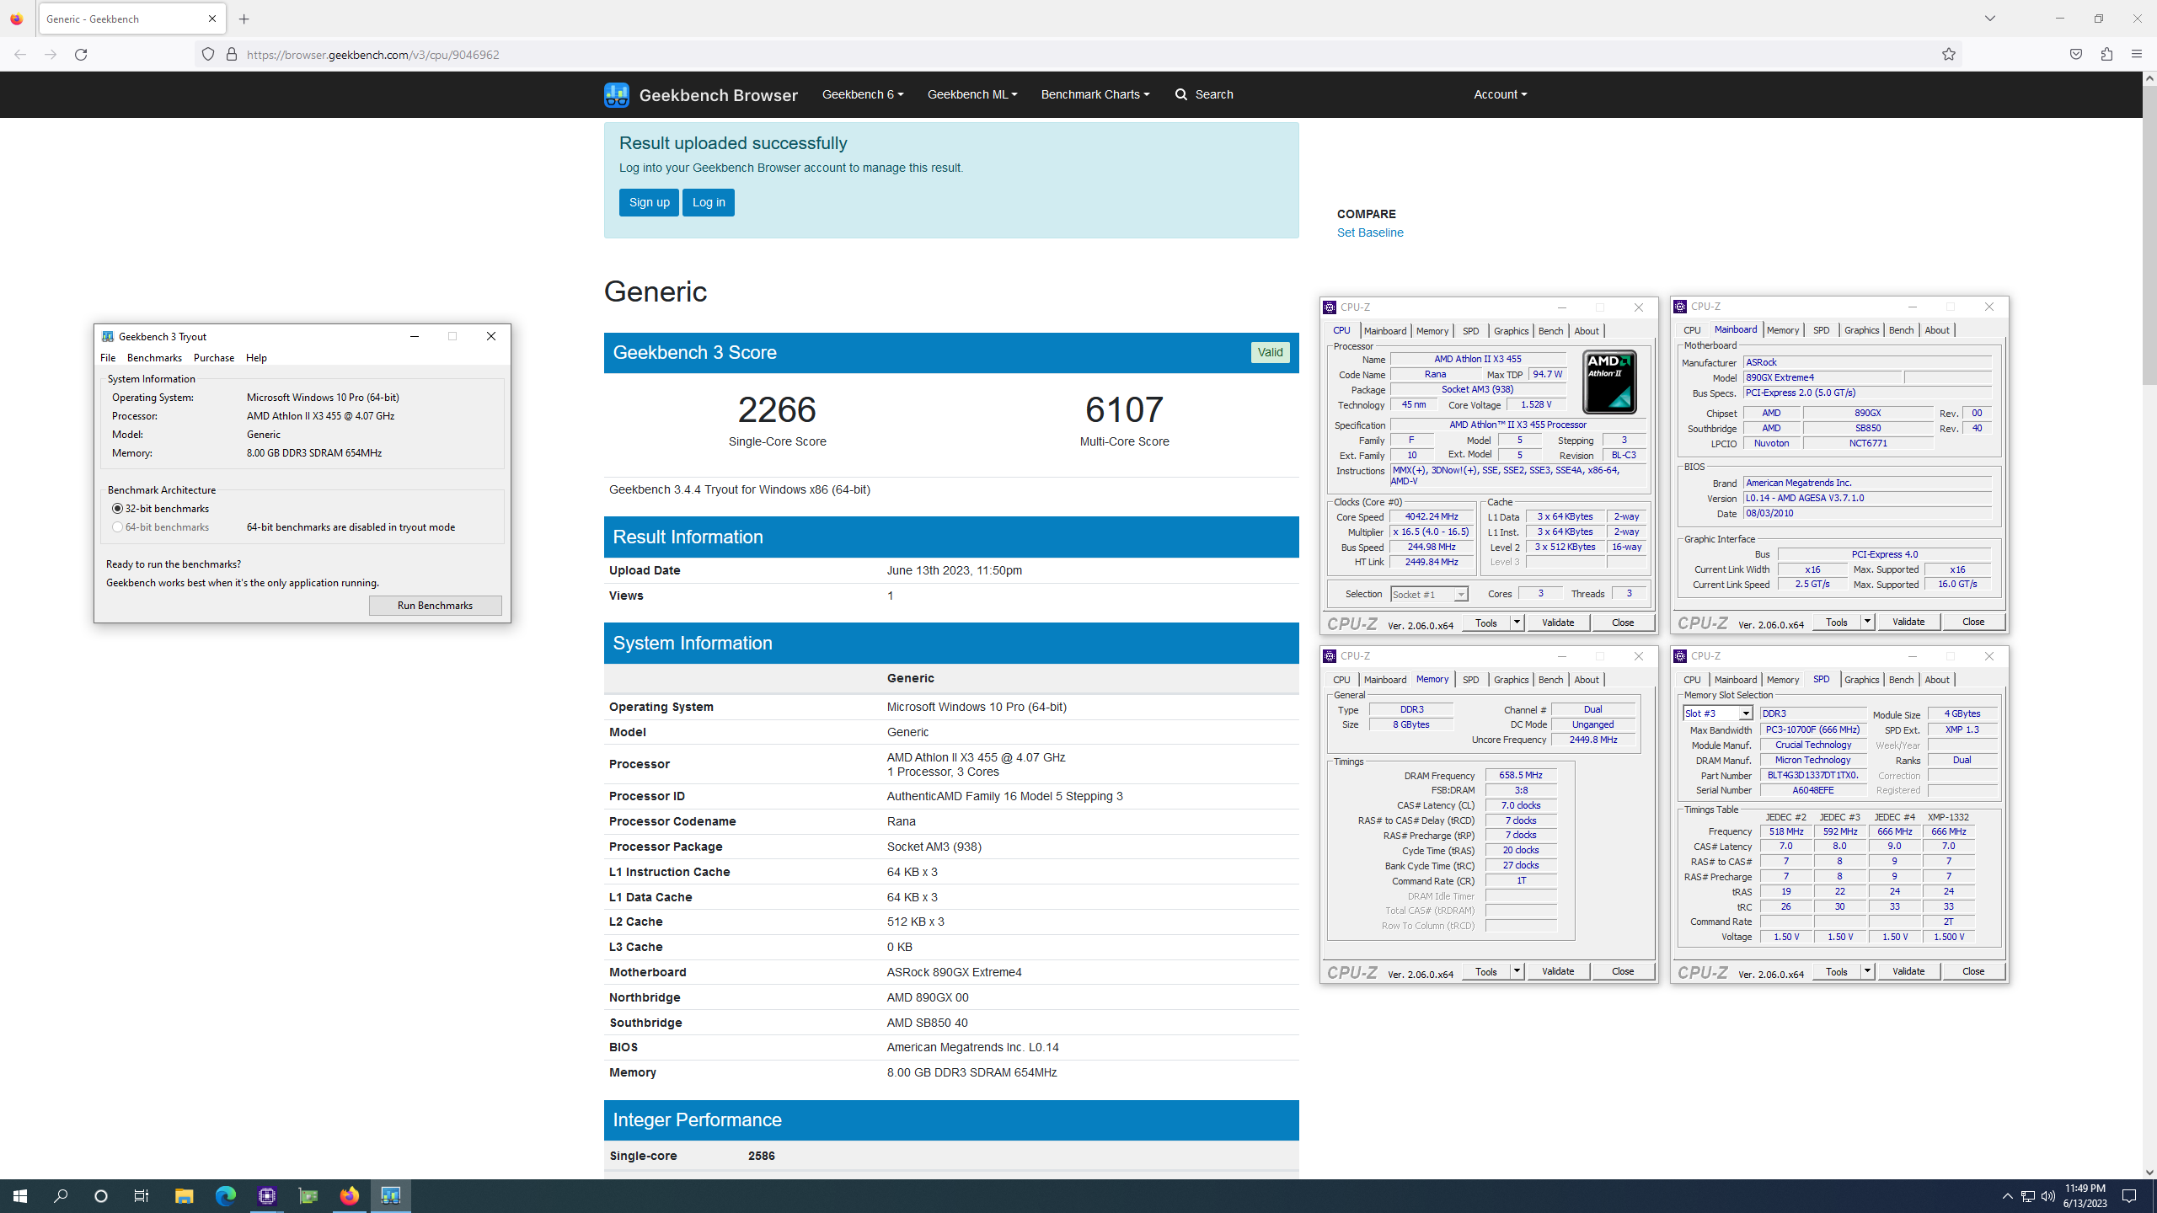Viewport: 2157px width, 1213px height.
Task: Click the Set Baseline link
Action: (x=1370, y=233)
